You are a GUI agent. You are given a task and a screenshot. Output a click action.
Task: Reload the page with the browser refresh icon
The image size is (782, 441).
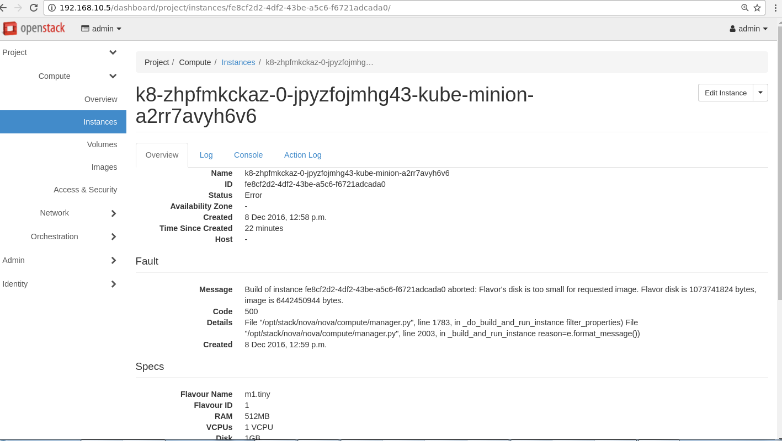(34, 8)
